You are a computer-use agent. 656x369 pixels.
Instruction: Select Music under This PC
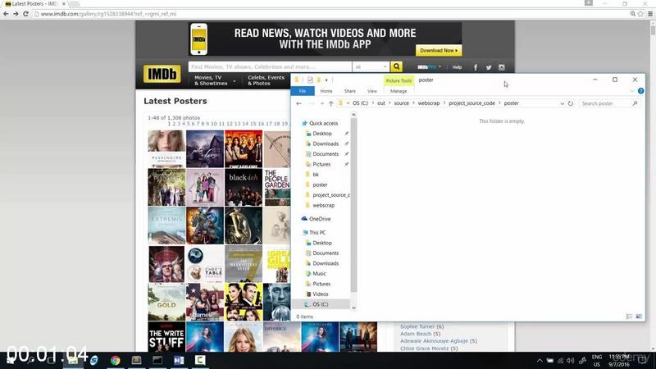click(x=319, y=274)
